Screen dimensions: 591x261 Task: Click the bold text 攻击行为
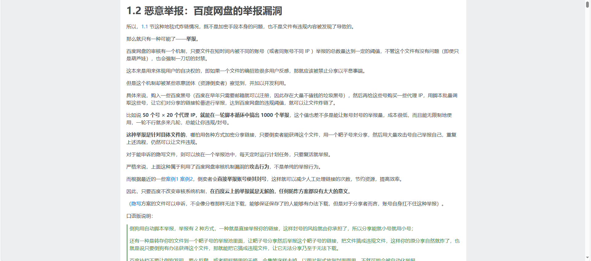pos(259,167)
